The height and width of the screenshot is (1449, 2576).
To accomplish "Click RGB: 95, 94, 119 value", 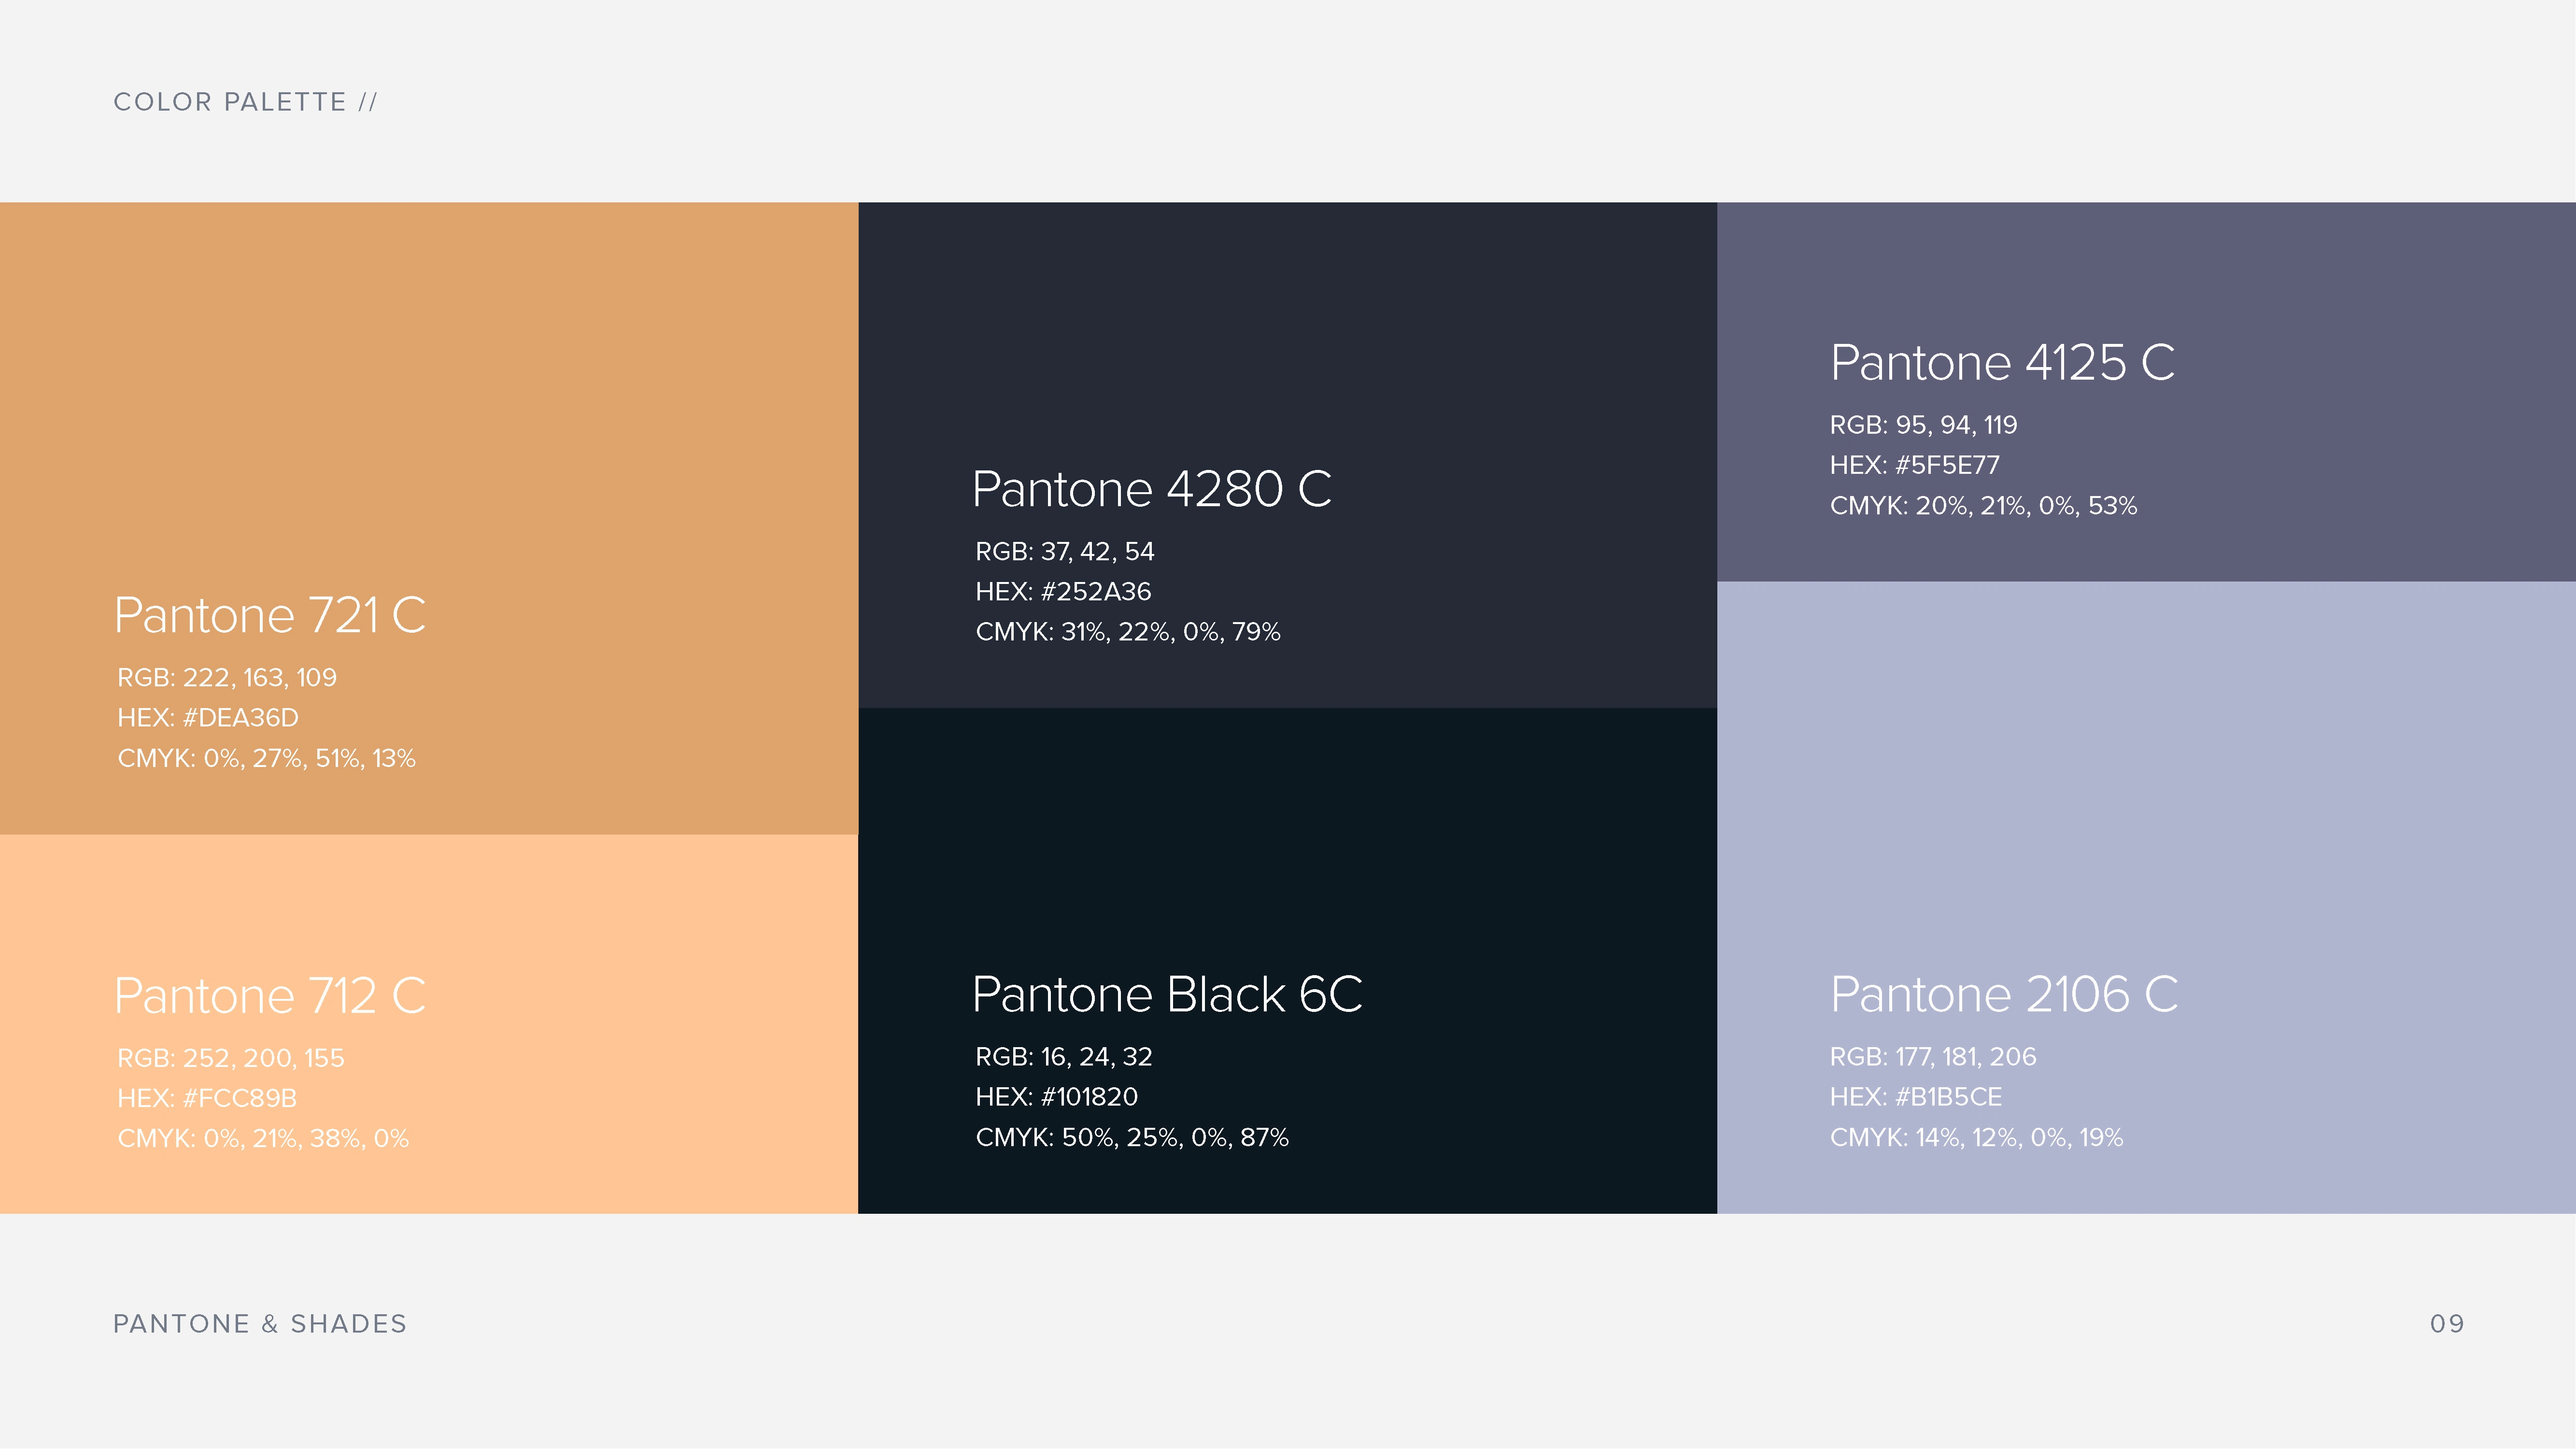I will 1924,425.
